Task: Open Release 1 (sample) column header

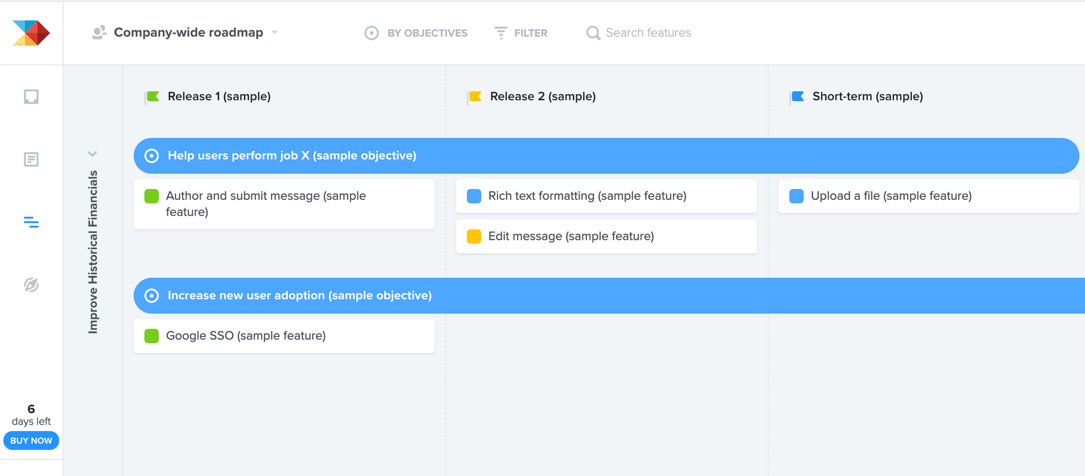Action: click(219, 96)
